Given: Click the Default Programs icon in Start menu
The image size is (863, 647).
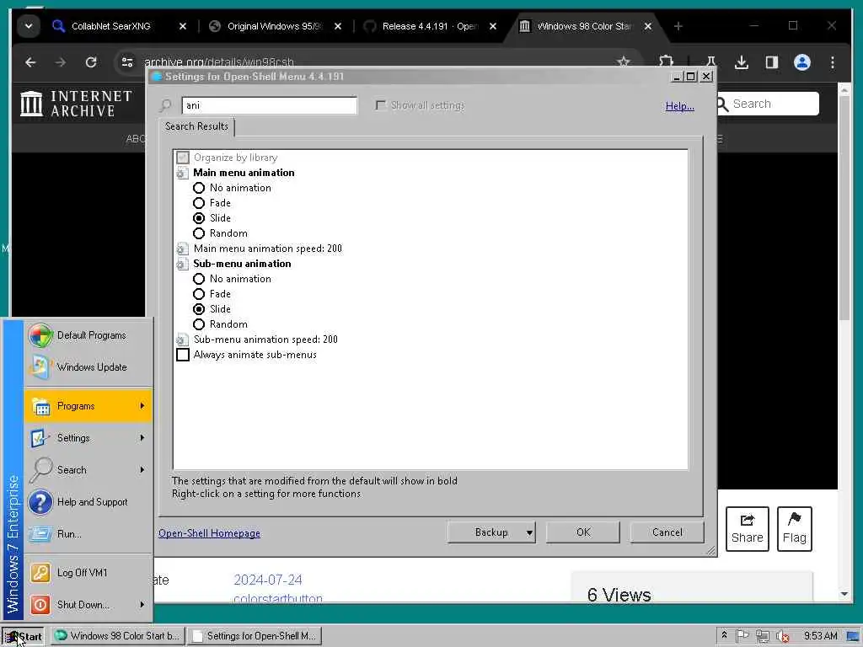Looking at the screenshot, I should coord(40,335).
